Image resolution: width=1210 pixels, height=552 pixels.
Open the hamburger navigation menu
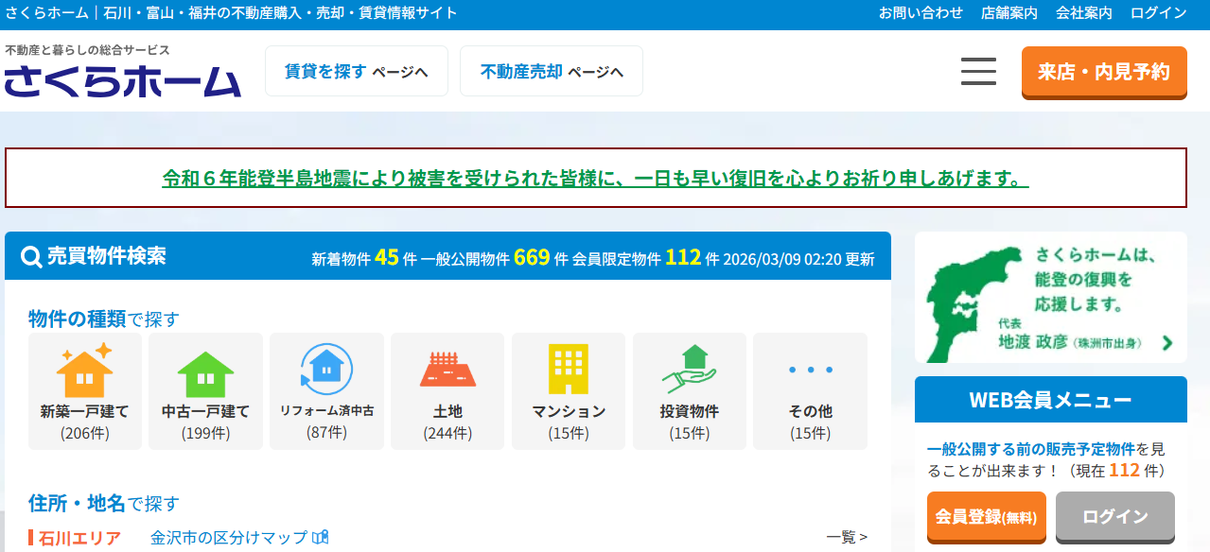click(977, 71)
